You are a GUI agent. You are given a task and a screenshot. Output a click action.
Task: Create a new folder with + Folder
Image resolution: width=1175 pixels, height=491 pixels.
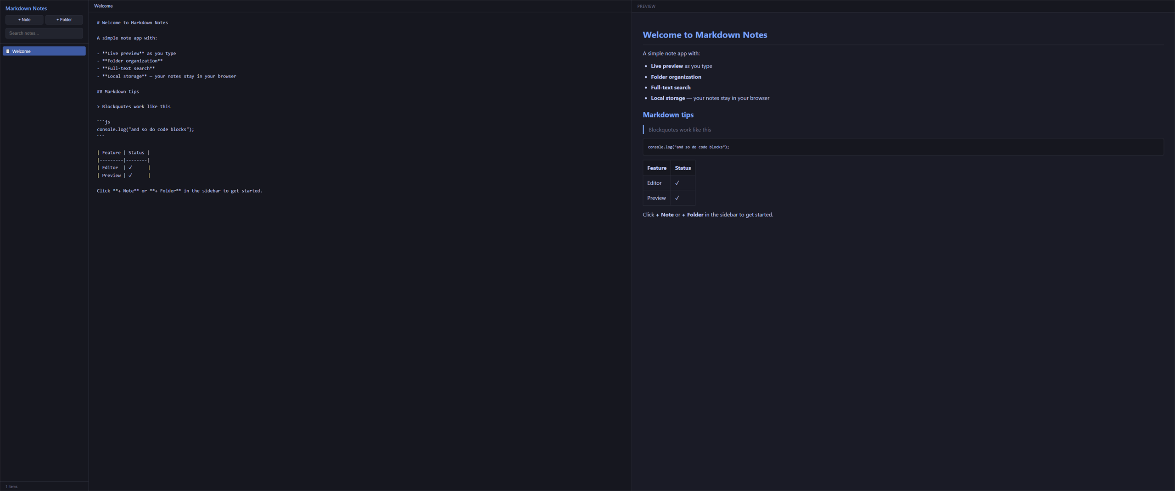pyautogui.click(x=64, y=20)
